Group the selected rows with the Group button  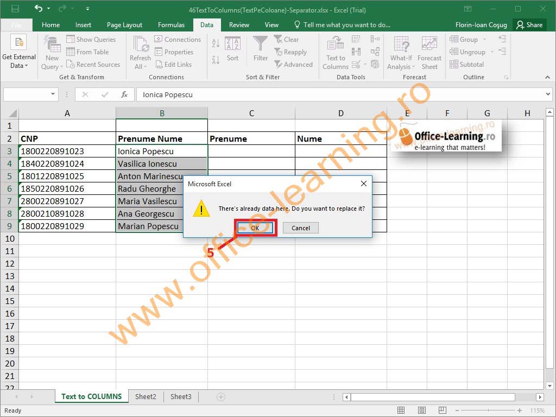(464, 39)
